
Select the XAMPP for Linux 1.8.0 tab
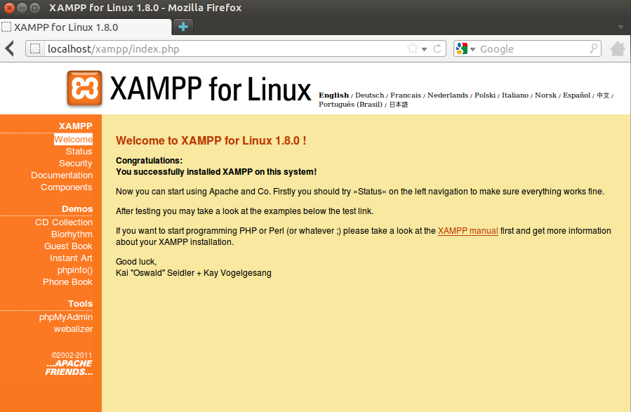pyautogui.click(x=86, y=27)
